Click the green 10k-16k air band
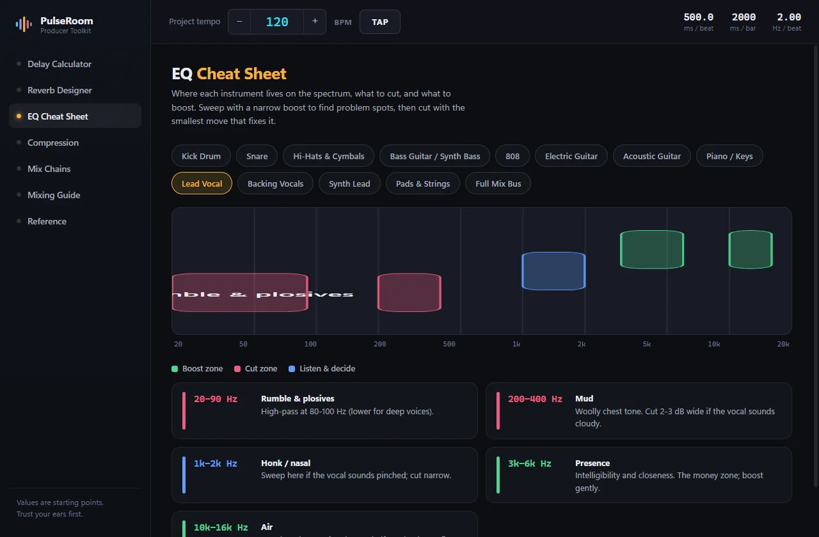 pos(751,249)
